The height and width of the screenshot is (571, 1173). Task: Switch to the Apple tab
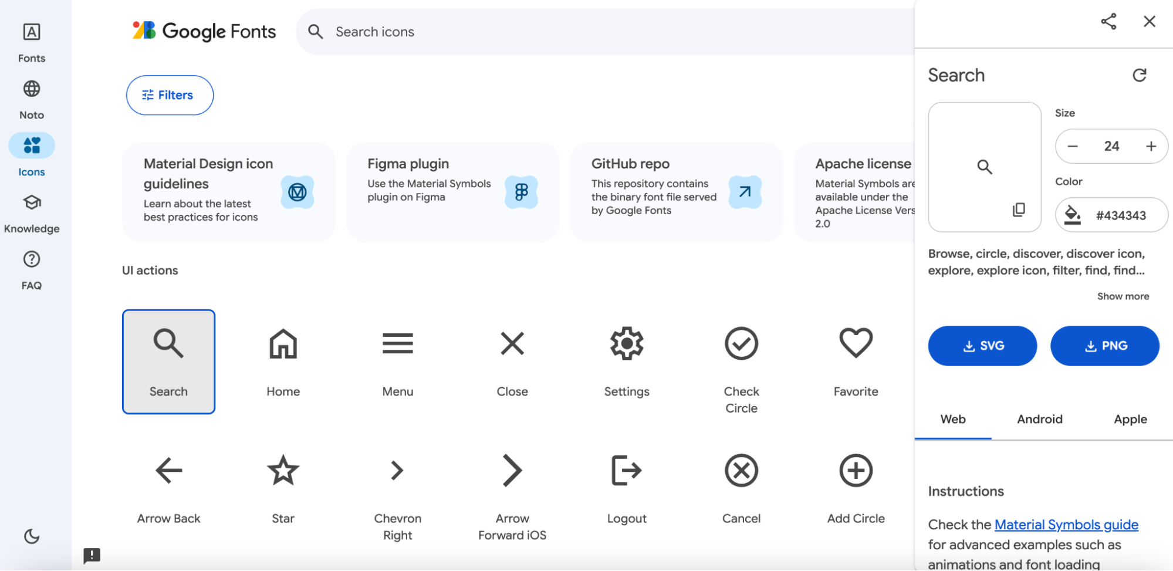1130,419
